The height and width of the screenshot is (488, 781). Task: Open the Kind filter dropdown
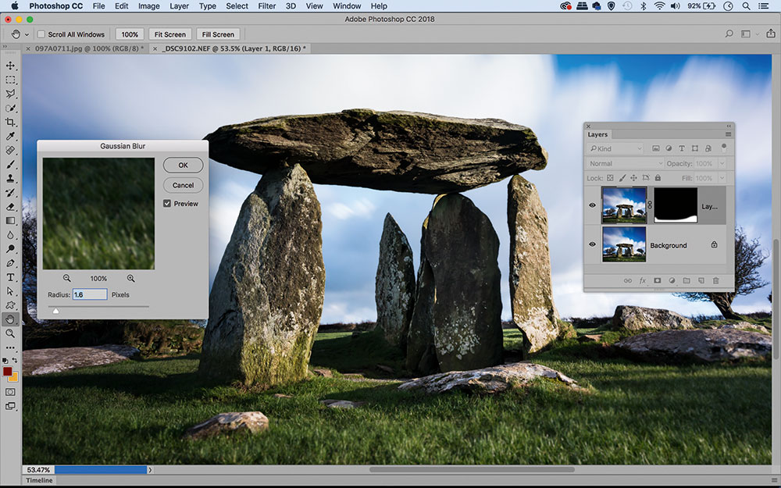[615, 148]
